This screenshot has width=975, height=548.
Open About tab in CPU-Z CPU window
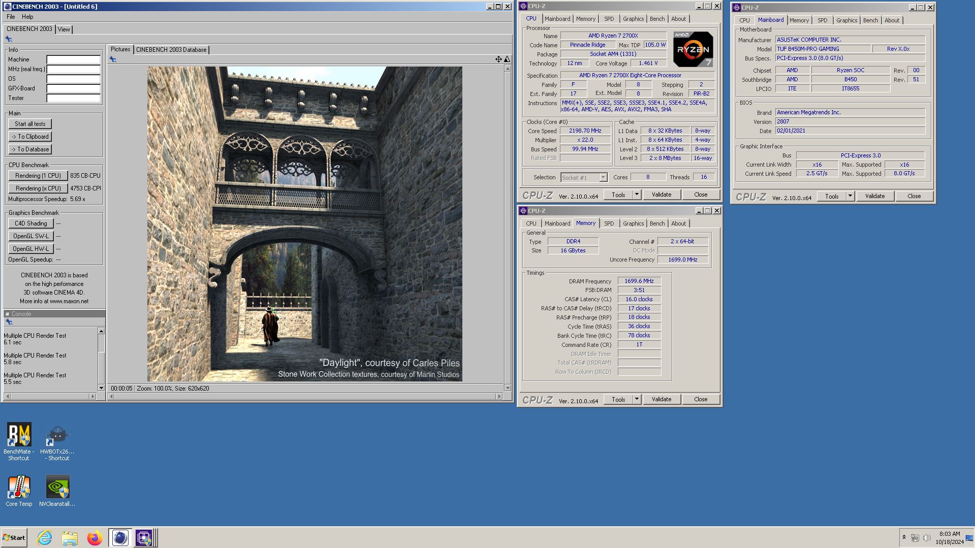(678, 19)
